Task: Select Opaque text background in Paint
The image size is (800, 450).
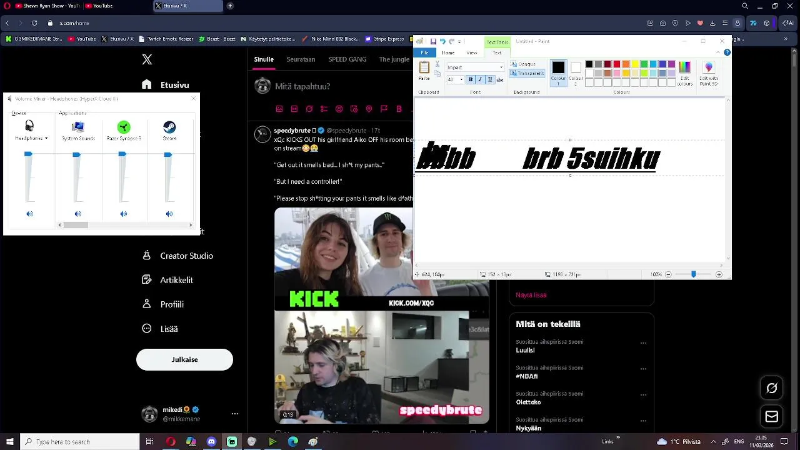Action: (x=524, y=64)
